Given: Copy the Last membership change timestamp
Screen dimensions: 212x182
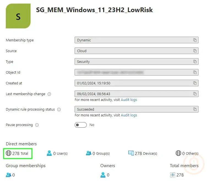Looking at the screenshot, I should pyautogui.click(x=195, y=94).
